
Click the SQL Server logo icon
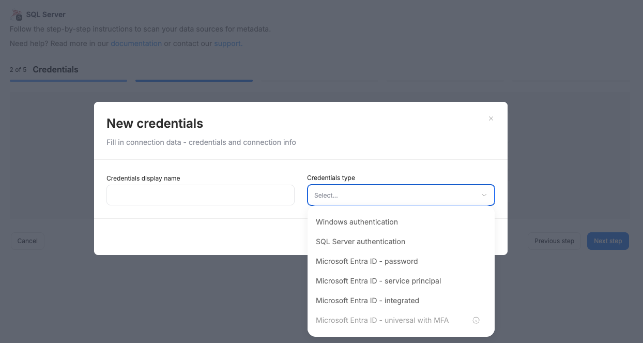click(x=17, y=15)
